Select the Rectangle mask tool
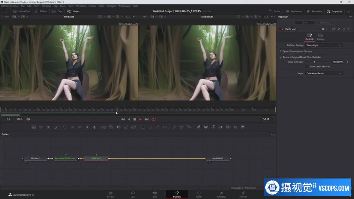This screenshot has height=199, width=354. coord(143,127)
